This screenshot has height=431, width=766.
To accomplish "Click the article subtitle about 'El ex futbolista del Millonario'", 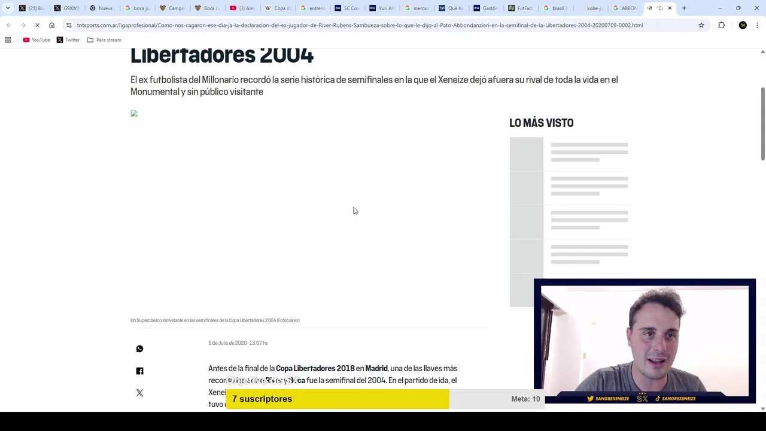I will point(374,86).
